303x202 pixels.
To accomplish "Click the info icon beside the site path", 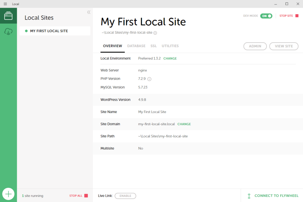I will [x=156, y=33].
